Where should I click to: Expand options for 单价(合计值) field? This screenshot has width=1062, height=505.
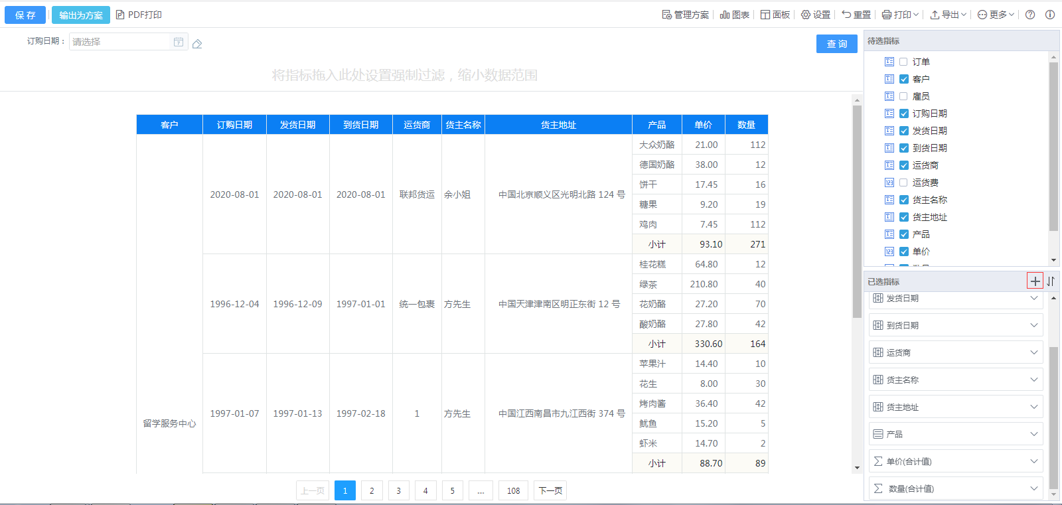[x=1033, y=461]
